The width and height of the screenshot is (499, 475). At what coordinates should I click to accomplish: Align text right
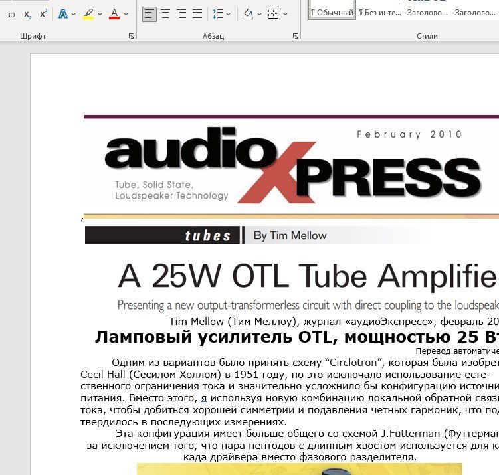(181, 14)
